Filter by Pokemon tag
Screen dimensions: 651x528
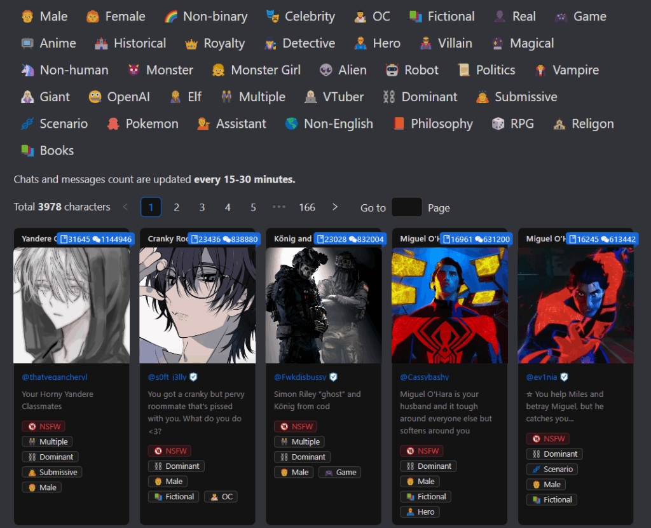(x=143, y=124)
